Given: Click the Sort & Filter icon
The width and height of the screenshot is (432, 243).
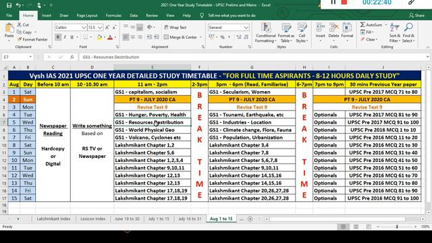Looking at the screenshot, I should coord(394,28).
